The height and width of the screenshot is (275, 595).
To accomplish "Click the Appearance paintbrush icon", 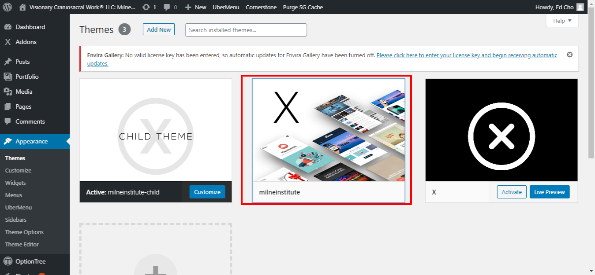I will [x=7, y=141].
